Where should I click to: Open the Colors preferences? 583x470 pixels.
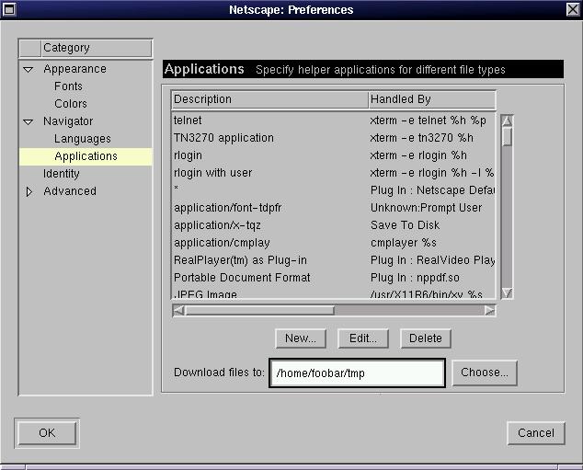(71, 104)
